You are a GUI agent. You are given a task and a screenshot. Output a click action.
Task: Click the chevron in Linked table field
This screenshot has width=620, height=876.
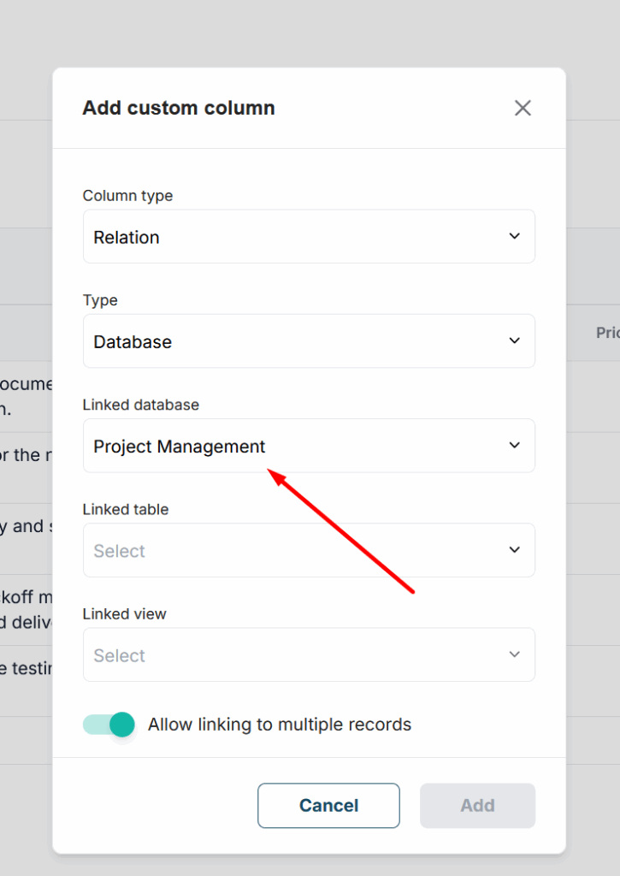514,550
